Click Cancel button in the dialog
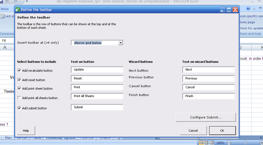Viewport: 263px width, 145px height. pos(193,130)
